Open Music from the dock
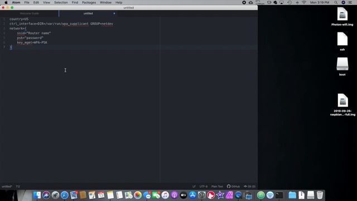The height and width of the screenshot is (201, 357). click(165, 195)
